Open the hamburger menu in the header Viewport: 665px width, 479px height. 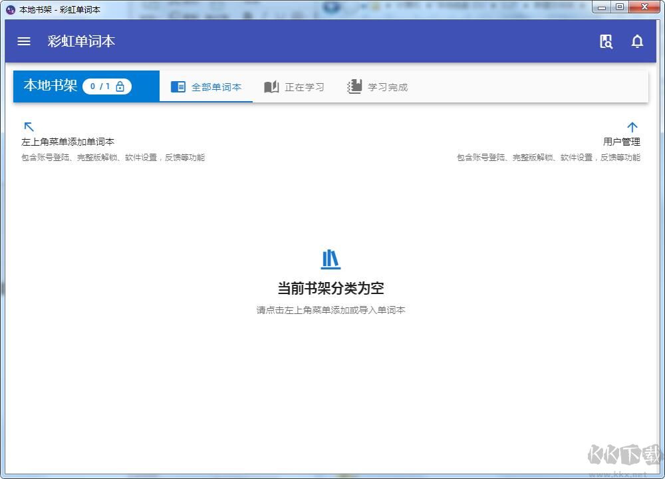[24, 41]
